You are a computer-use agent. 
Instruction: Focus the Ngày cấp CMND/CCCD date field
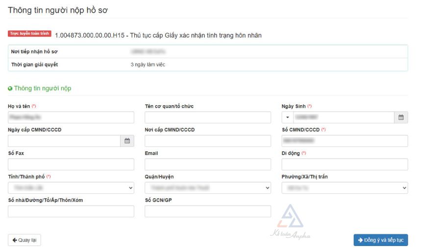[x=64, y=141]
